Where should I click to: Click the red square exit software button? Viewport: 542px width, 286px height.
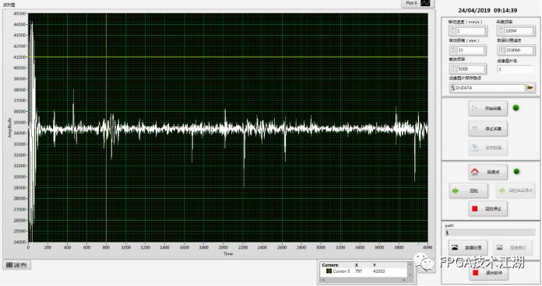pyautogui.click(x=487, y=273)
